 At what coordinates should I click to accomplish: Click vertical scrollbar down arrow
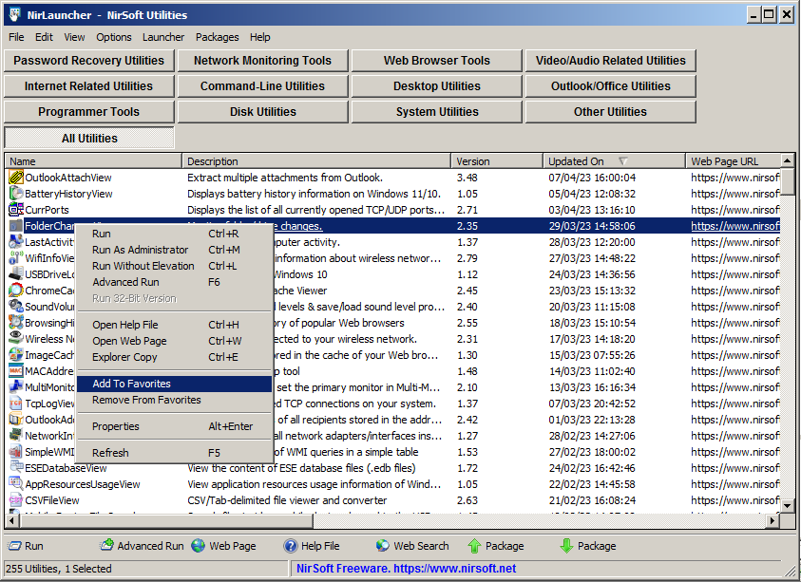(x=788, y=506)
